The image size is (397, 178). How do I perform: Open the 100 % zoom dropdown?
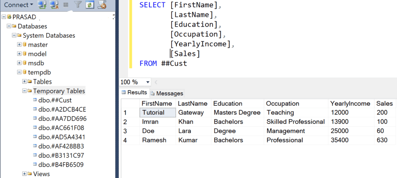coord(148,82)
